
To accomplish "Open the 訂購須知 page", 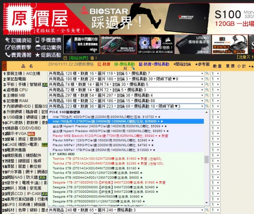I will 18,40.
